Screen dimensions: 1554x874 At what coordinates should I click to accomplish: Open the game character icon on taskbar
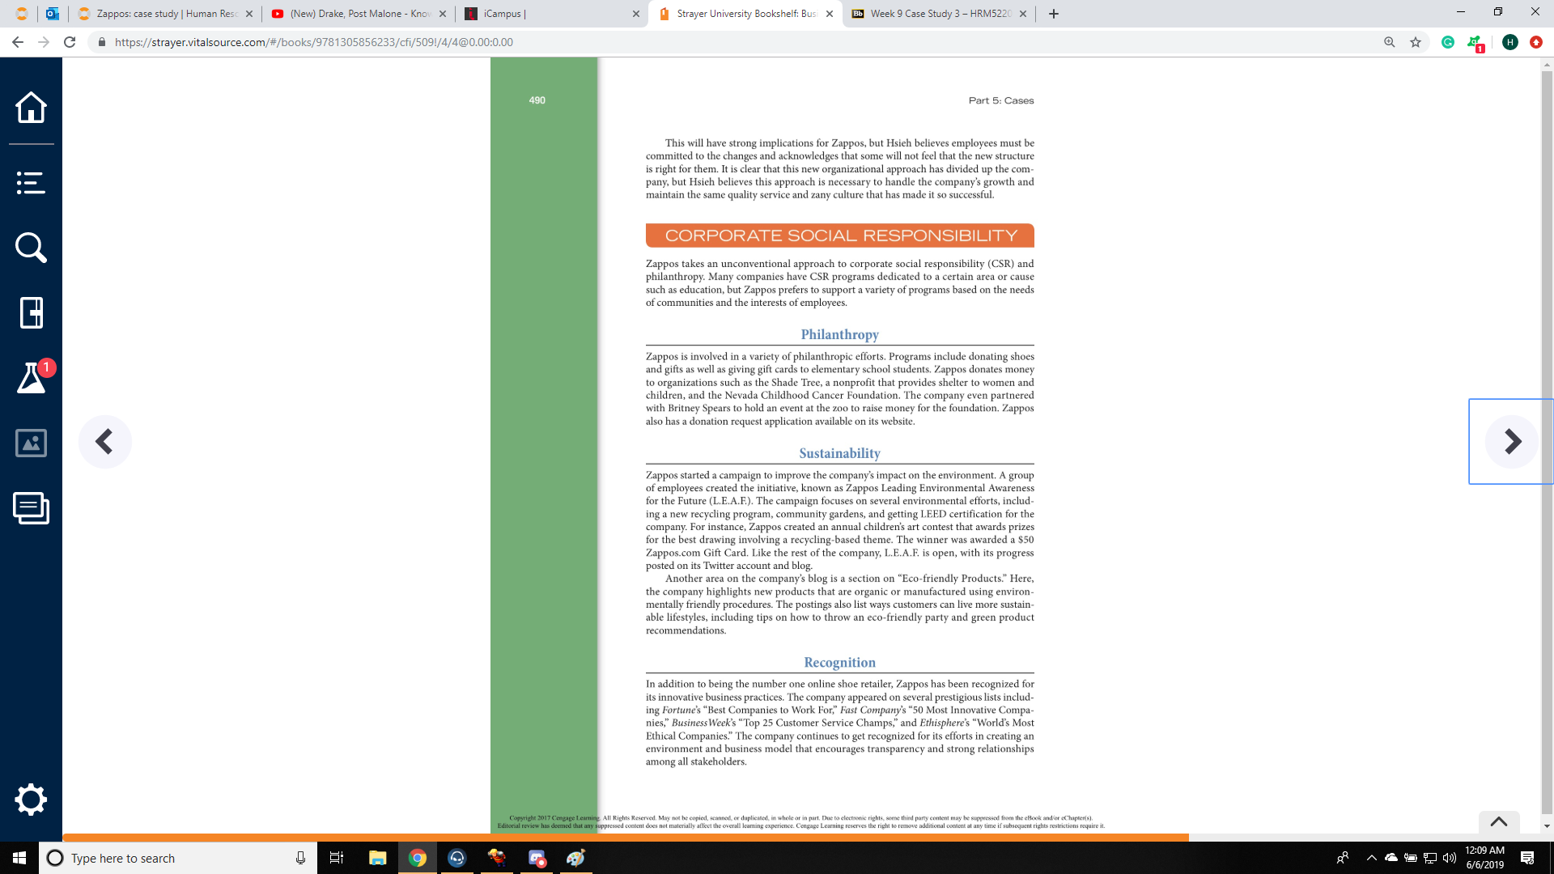[x=497, y=858]
